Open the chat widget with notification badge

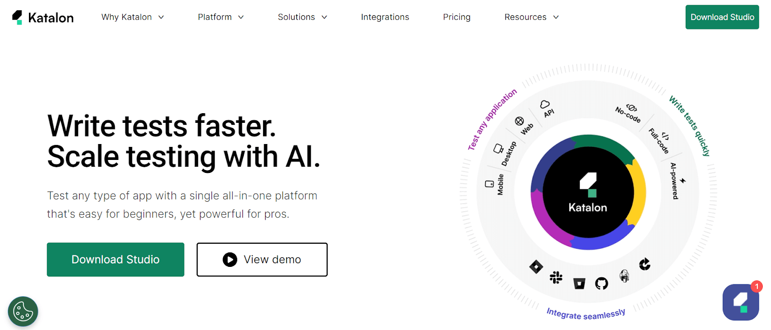coord(741,302)
